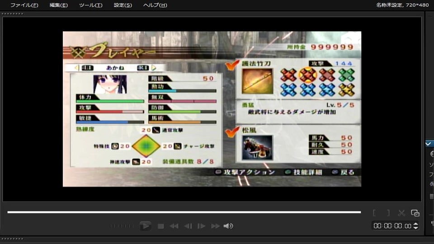Screen dimensions: 434x244
Task: Click 所持金 999999 in the preview
Action: pyautogui.click(x=320, y=47)
